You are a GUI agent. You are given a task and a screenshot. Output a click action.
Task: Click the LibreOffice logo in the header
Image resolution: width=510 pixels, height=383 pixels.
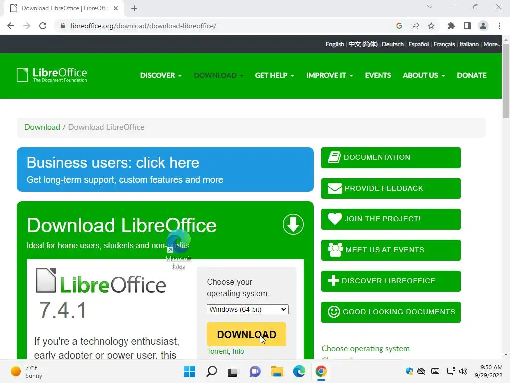(52, 75)
